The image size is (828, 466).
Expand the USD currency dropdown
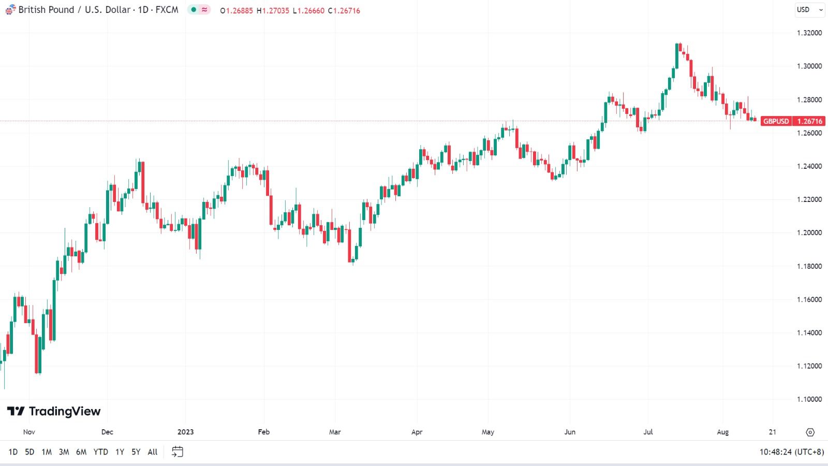click(x=810, y=10)
